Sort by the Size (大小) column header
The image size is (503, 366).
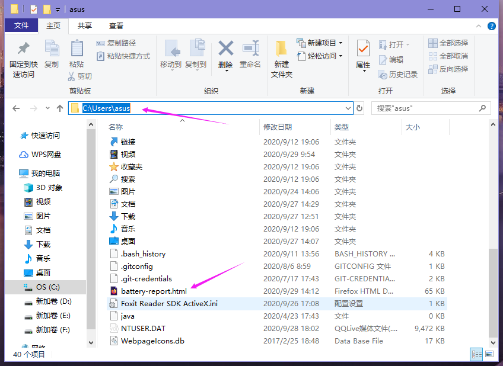pos(412,127)
